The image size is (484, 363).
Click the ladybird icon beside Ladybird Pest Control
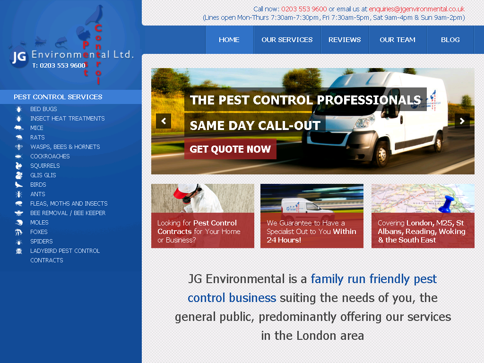tap(19, 251)
